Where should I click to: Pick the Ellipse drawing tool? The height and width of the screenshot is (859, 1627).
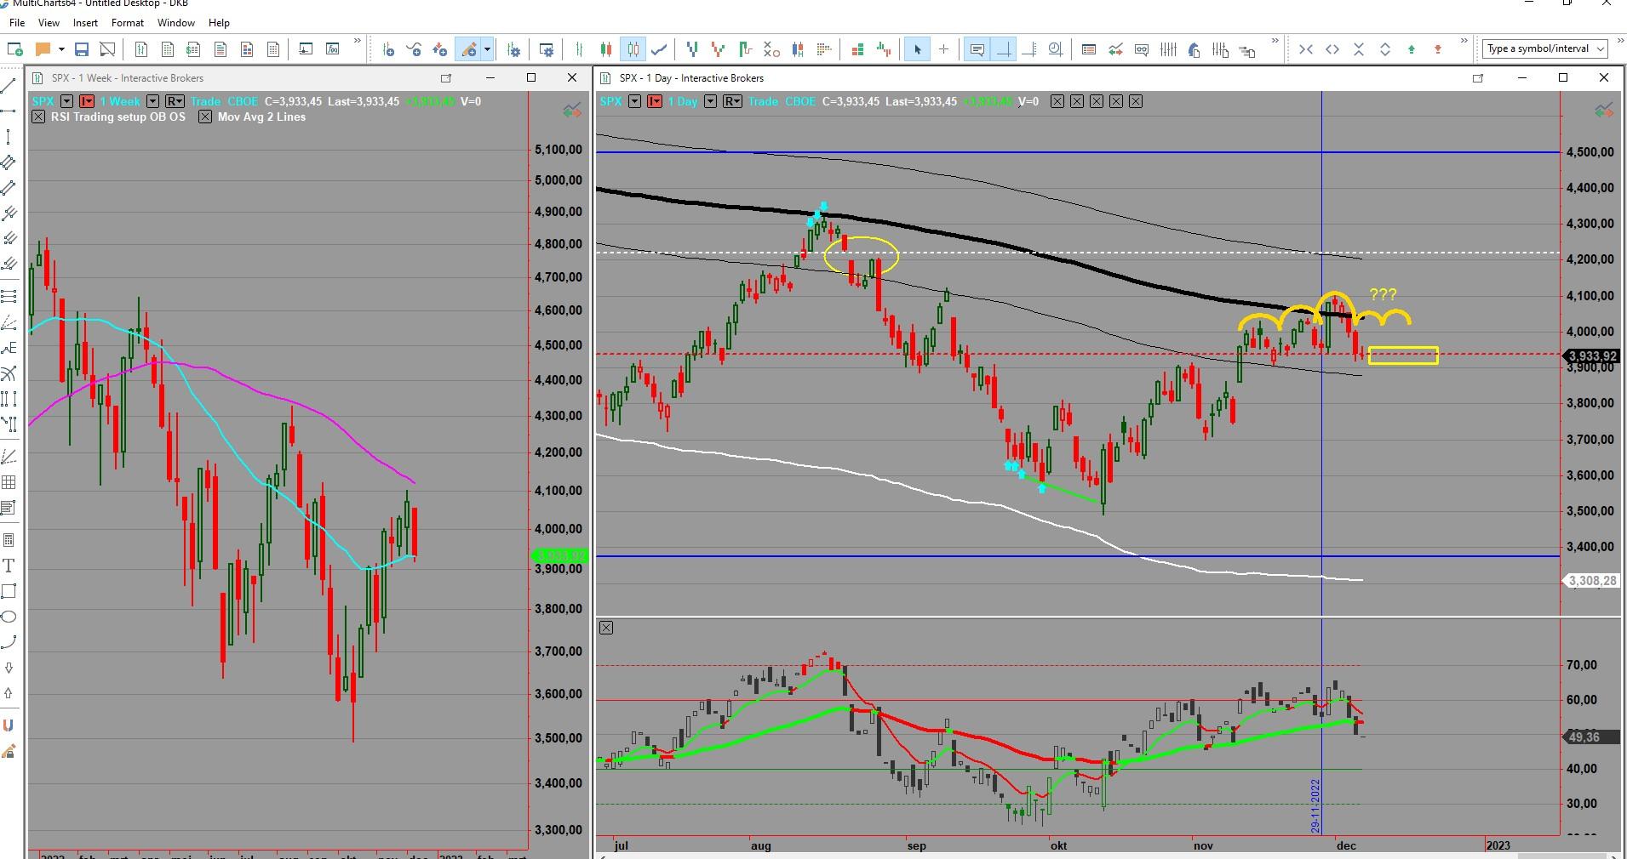(x=9, y=617)
